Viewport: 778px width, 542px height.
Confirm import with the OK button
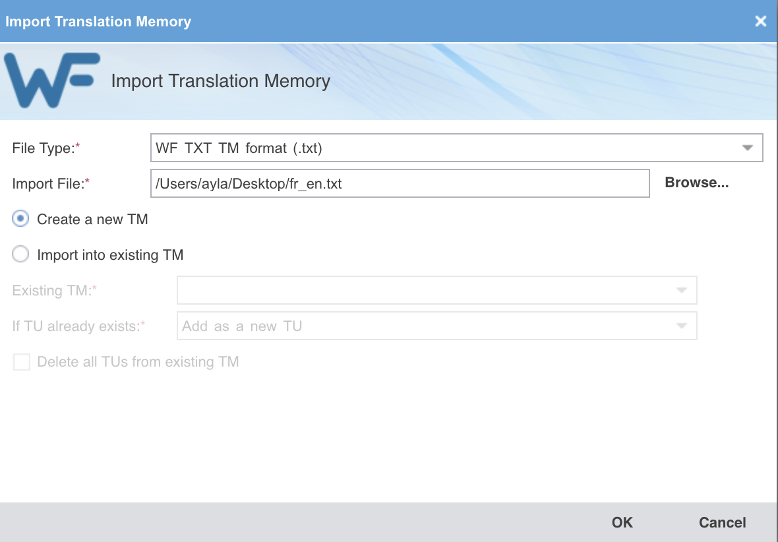[x=622, y=522]
